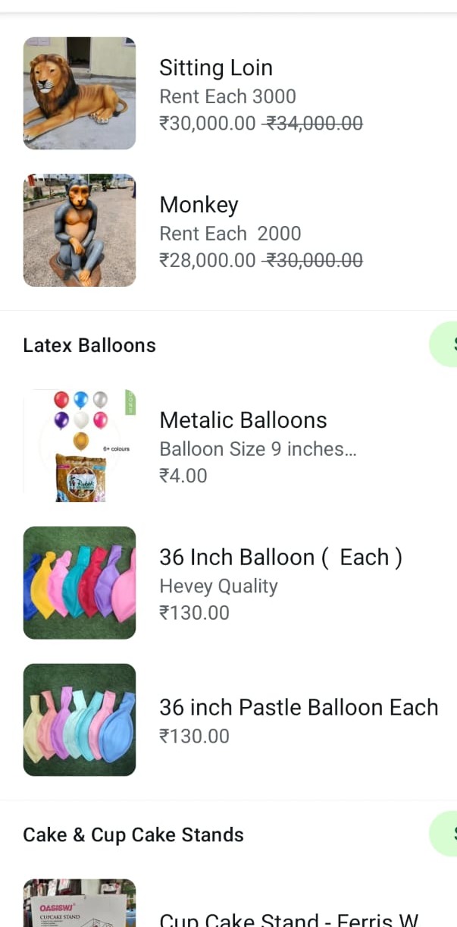
Task: Open the 36 Inch Balloon colorful photo
Action: [80, 583]
